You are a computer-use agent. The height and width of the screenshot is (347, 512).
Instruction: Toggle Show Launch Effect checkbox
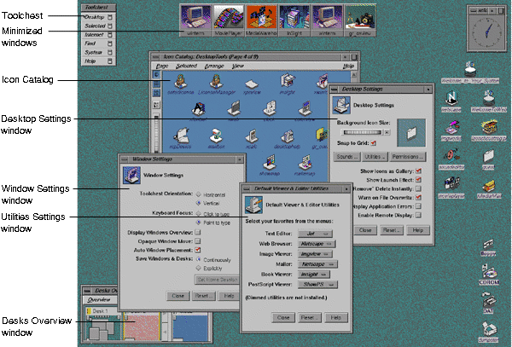[418, 180]
